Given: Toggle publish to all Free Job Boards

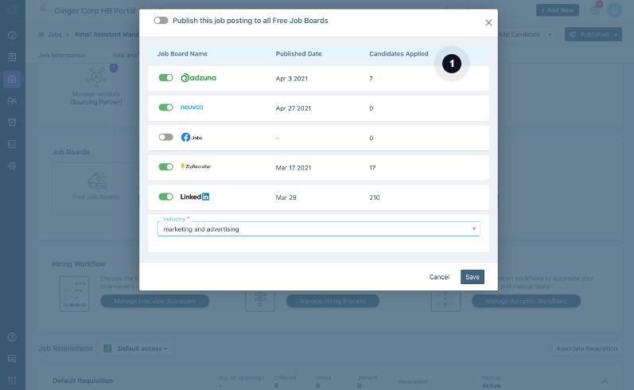Looking at the screenshot, I should tap(161, 21).
